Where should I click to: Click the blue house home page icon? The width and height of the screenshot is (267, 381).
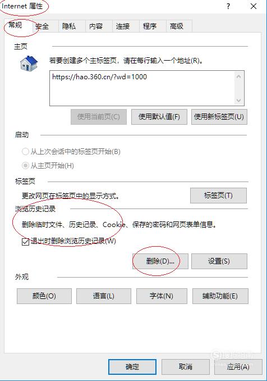(x=29, y=63)
